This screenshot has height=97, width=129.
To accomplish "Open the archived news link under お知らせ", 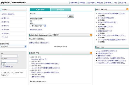I will (39, 43).
